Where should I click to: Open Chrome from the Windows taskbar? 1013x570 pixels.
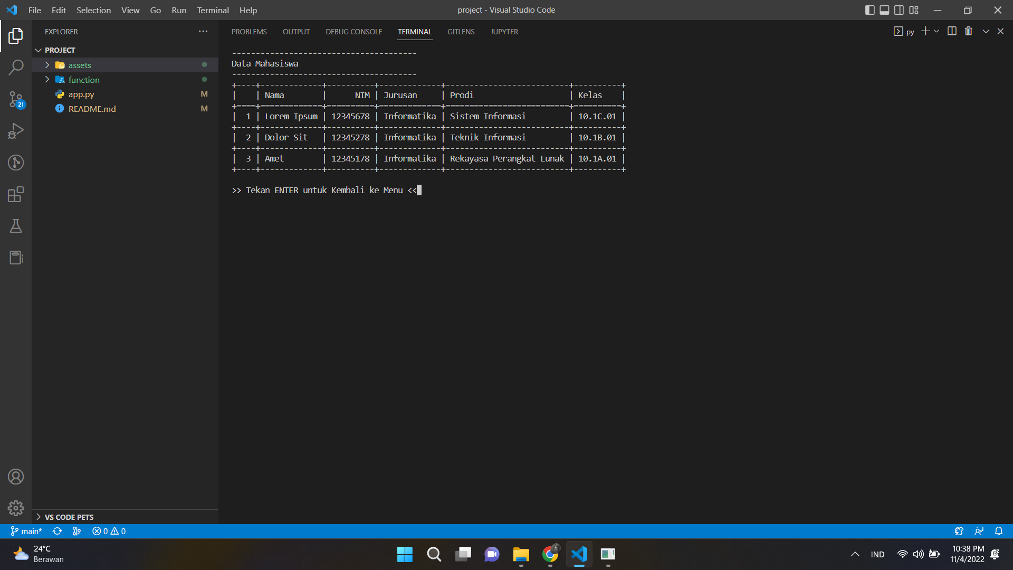(550, 554)
